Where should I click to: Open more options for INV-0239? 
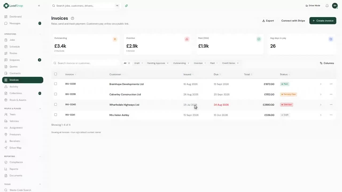pos(331,94)
